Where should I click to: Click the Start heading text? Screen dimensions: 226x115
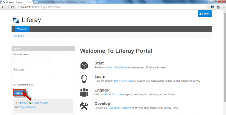(x=99, y=63)
